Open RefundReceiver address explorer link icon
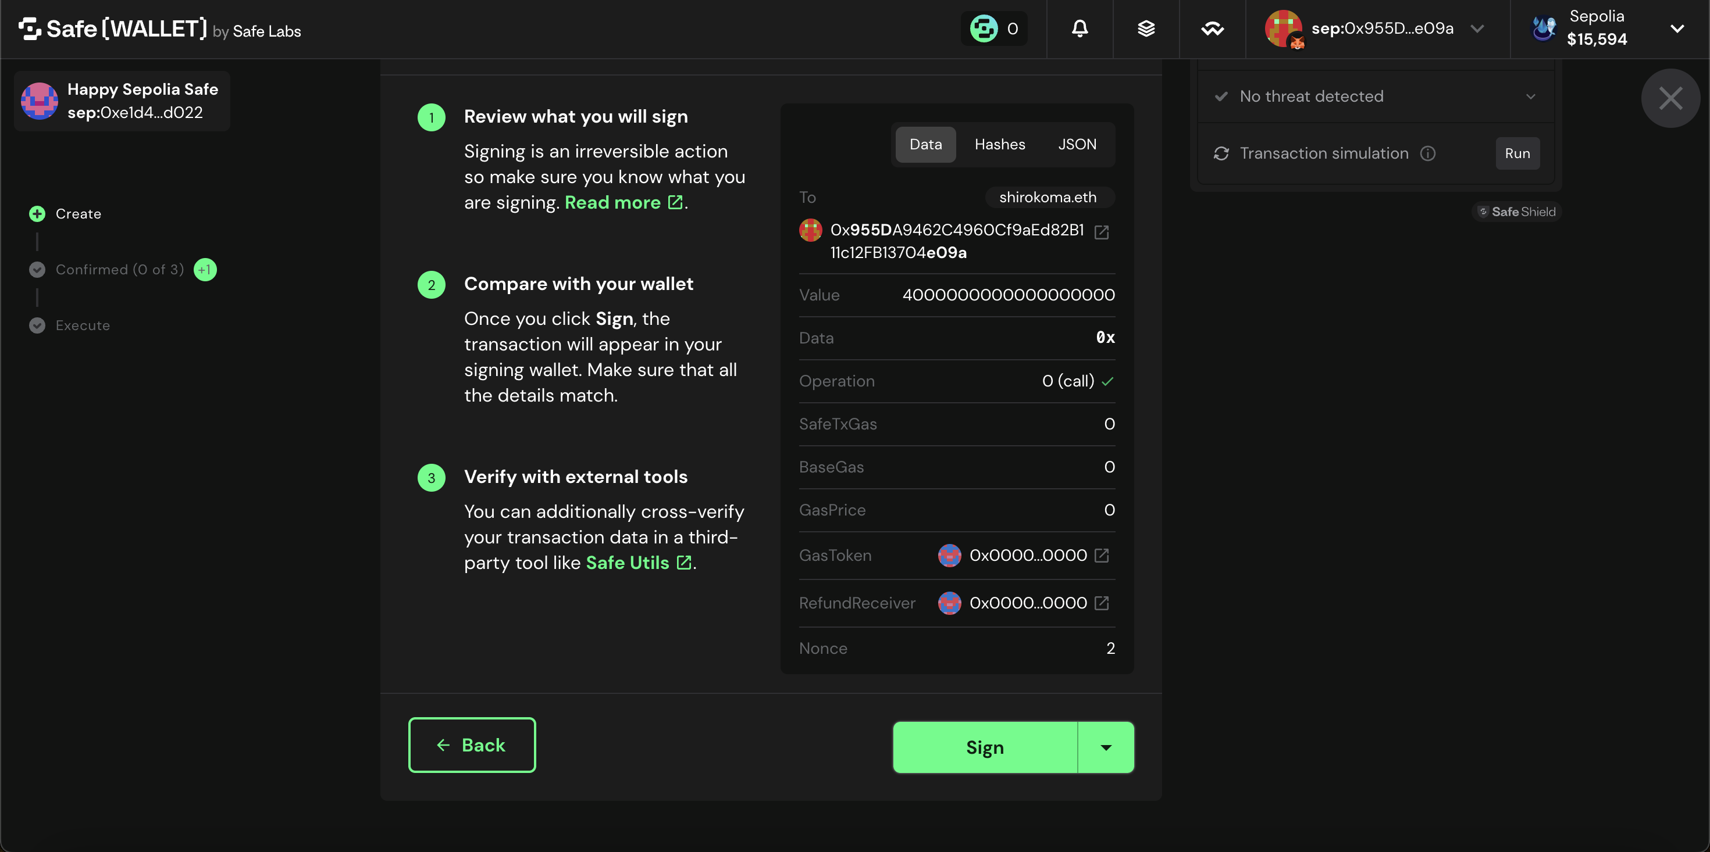This screenshot has height=852, width=1710. tap(1101, 603)
